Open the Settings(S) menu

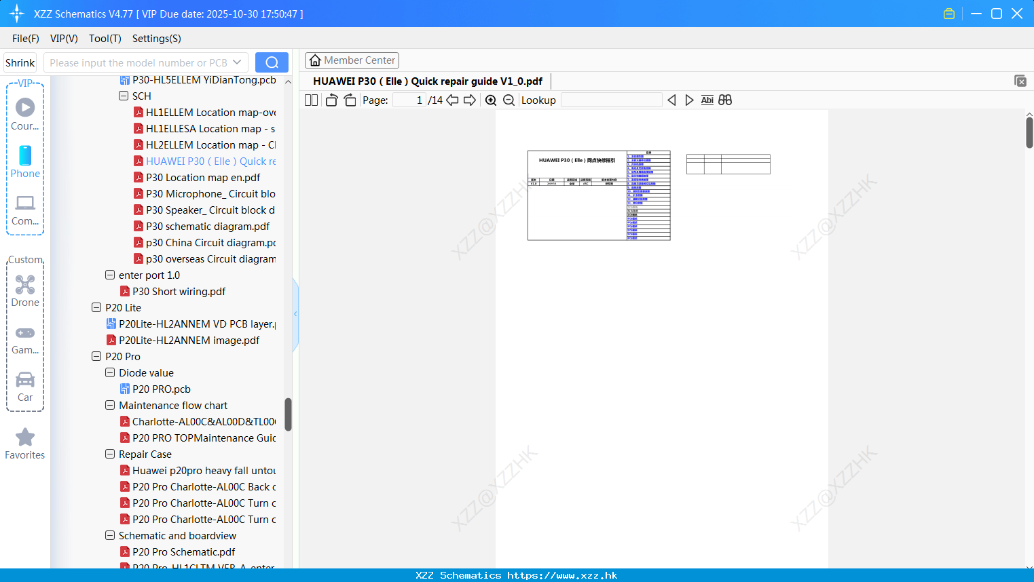click(157, 39)
